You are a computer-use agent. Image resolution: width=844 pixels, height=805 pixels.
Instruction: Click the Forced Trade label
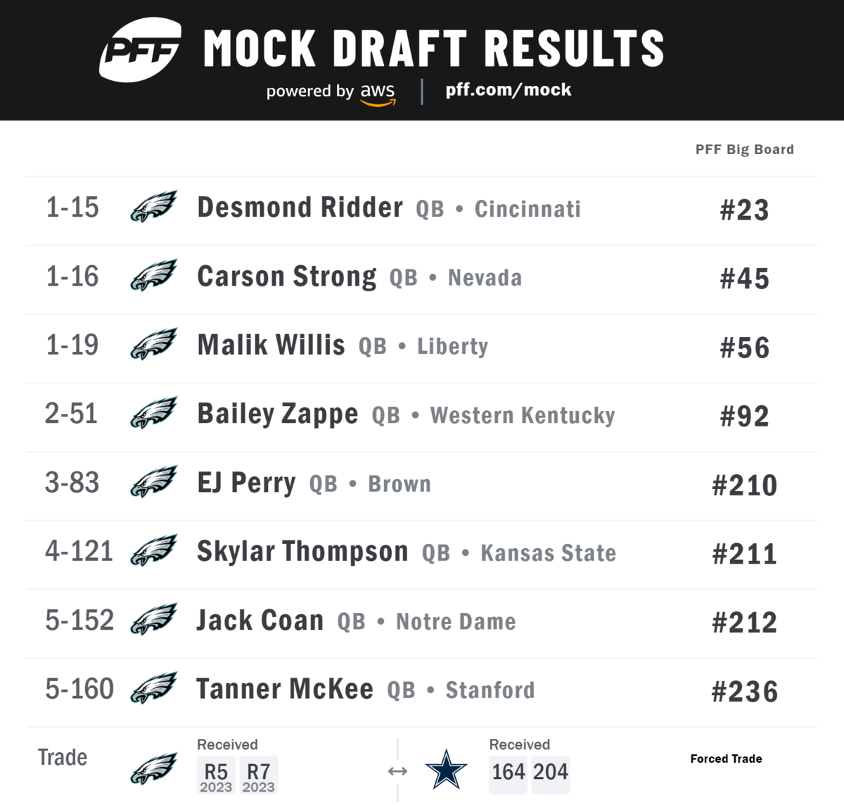[x=726, y=759]
